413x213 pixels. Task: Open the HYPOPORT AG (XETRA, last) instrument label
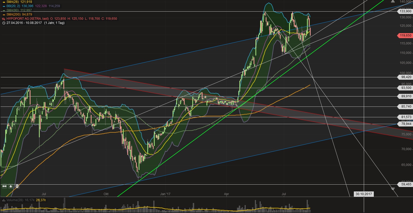pyautogui.click(x=28, y=19)
